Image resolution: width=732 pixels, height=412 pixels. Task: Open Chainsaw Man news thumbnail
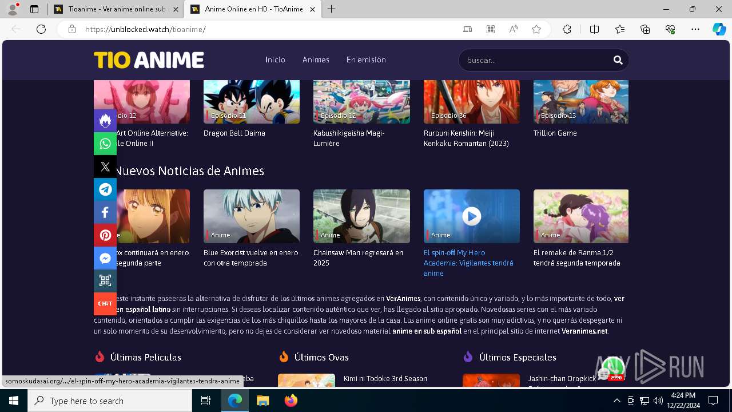tap(361, 216)
